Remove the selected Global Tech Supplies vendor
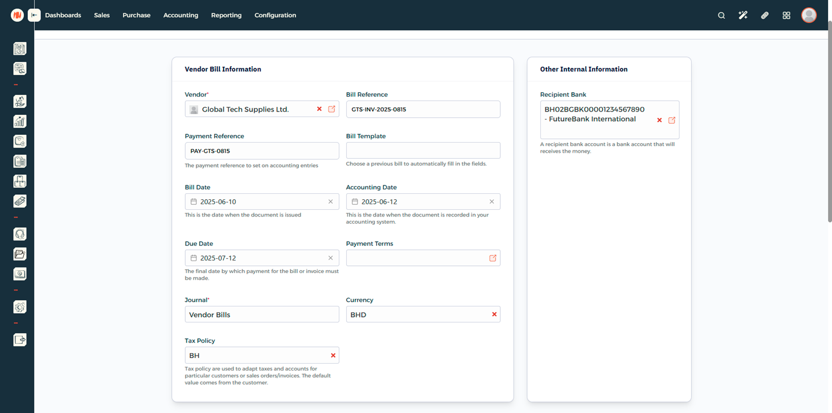832x413 pixels. click(319, 109)
